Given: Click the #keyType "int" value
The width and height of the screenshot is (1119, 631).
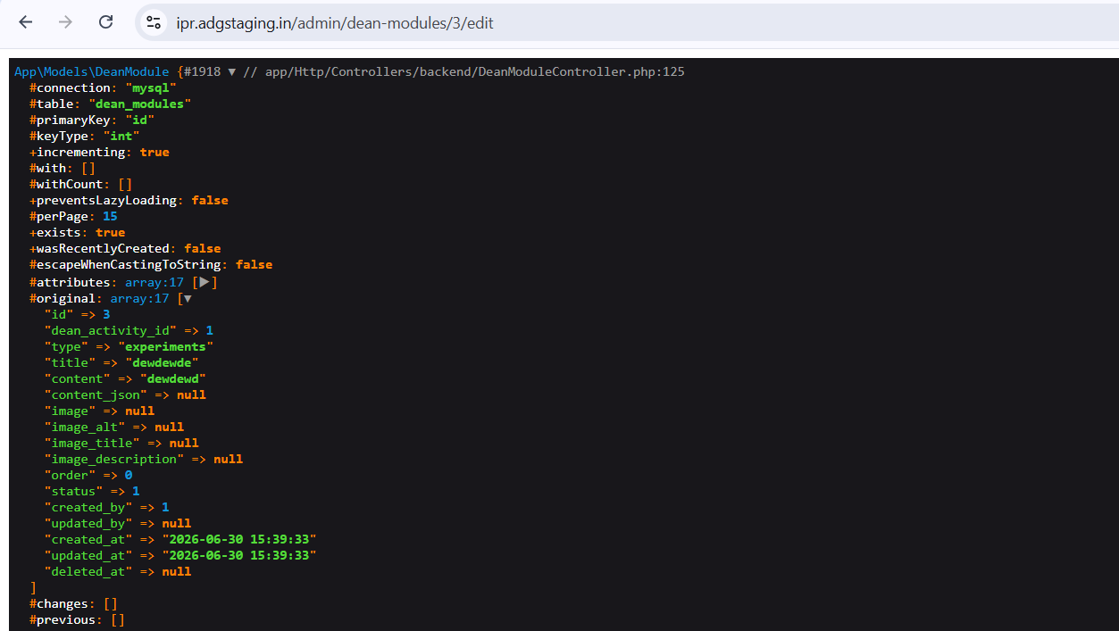Looking at the screenshot, I should click(x=121, y=136).
